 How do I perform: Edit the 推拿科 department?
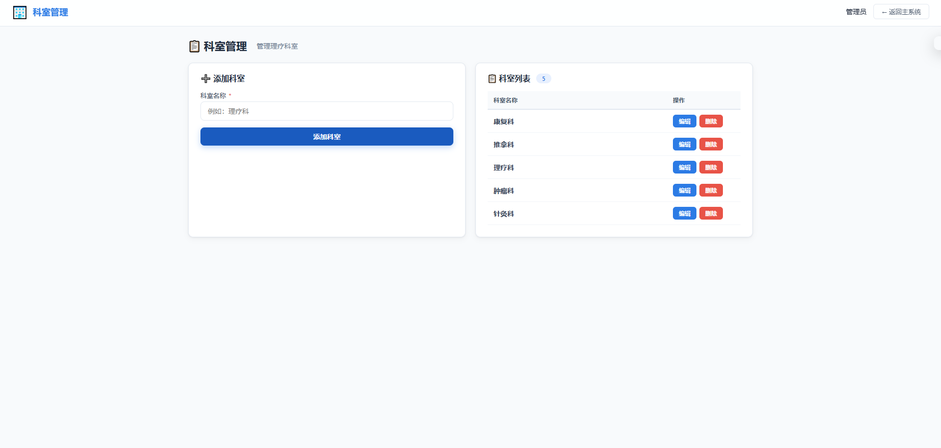pyautogui.click(x=685, y=145)
